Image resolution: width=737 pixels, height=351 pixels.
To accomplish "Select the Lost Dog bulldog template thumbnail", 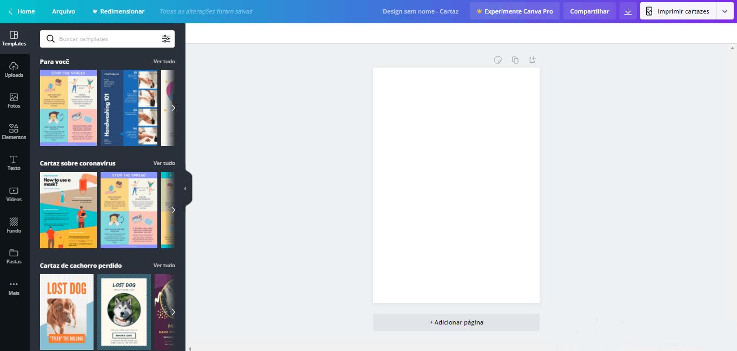I will (67, 312).
